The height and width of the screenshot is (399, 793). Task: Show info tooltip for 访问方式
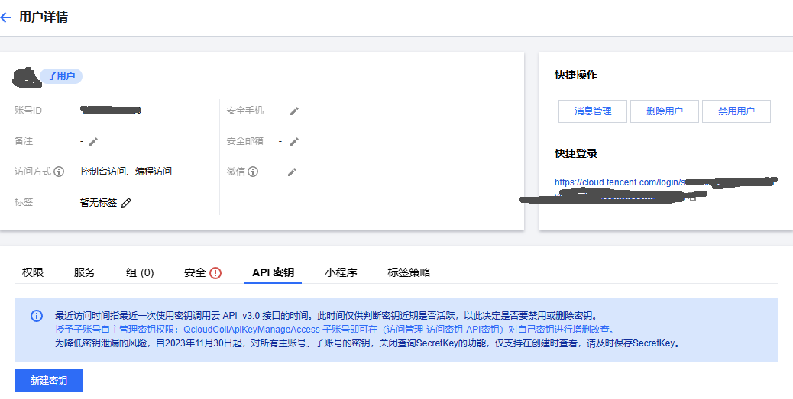59,172
